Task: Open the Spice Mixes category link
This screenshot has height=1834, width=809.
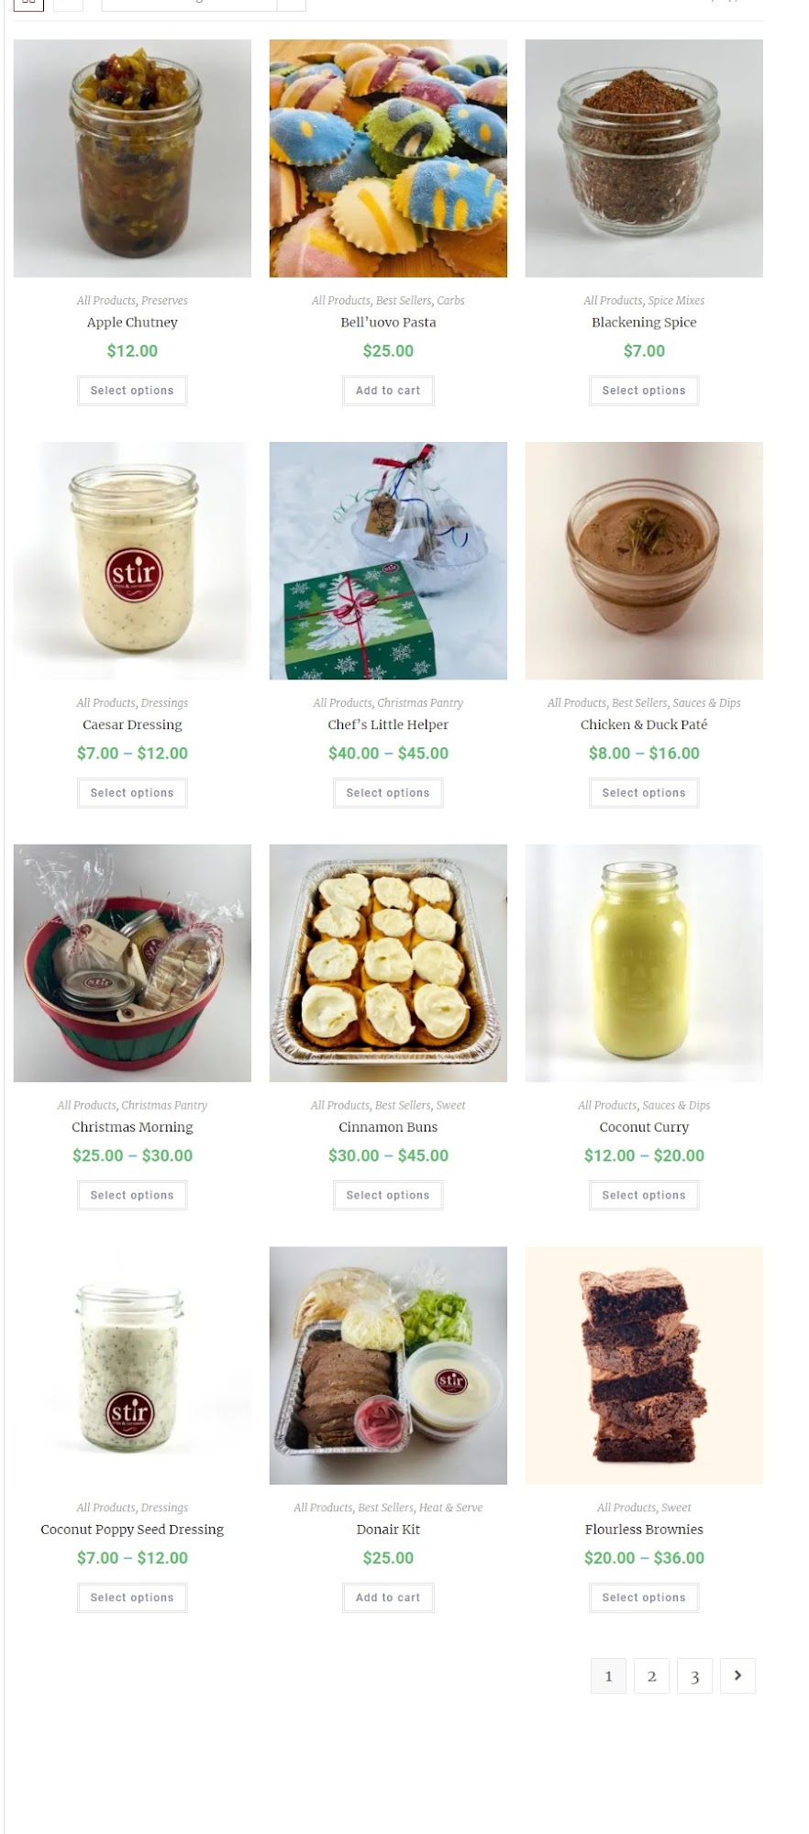Action: click(676, 301)
